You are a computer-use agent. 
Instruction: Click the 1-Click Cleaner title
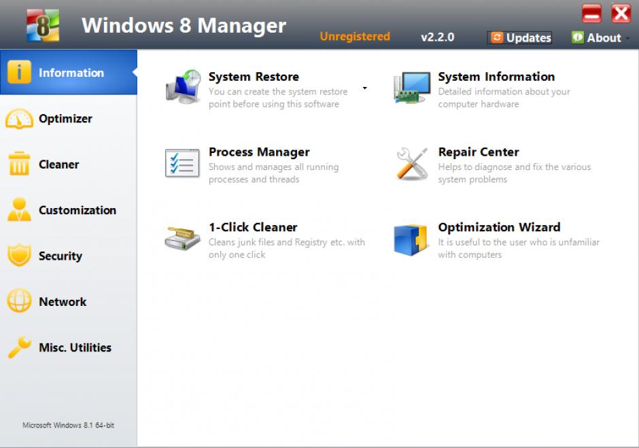pos(253,227)
